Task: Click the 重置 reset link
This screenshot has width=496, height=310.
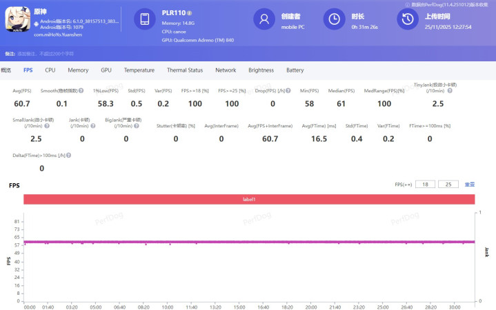Action: (469, 185)
